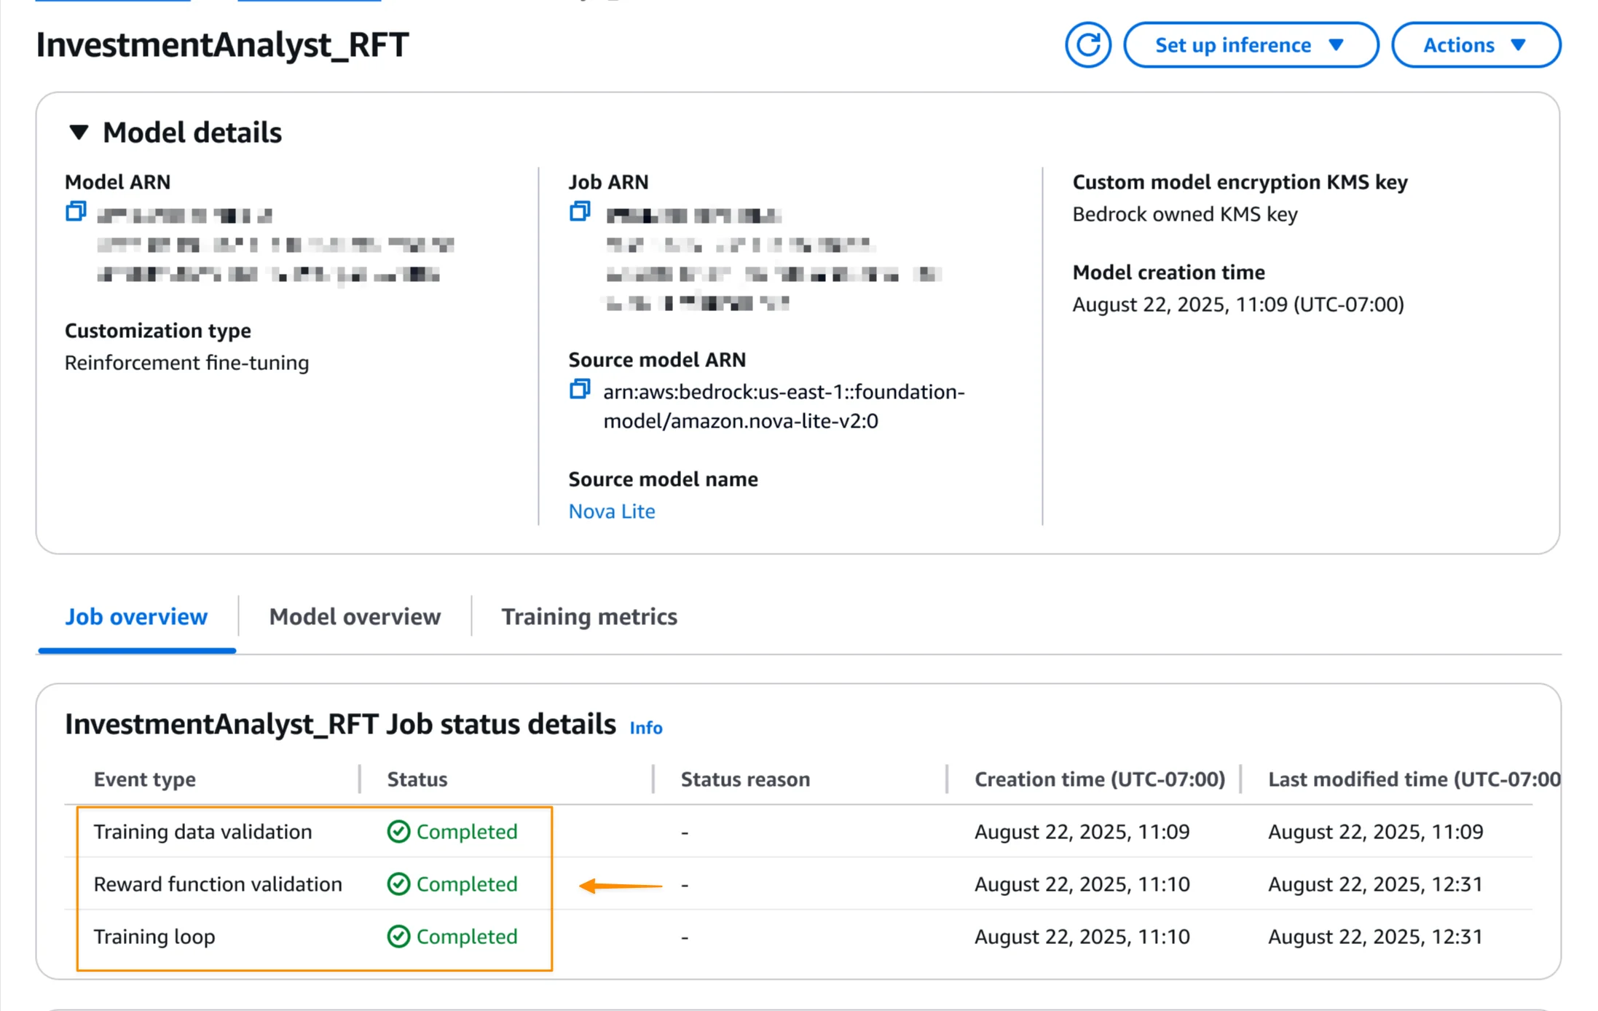Image resolution: width=1598 pixels, height=1011 pixels.
Task: Click the Status column header
Action: tap(417, 779)
